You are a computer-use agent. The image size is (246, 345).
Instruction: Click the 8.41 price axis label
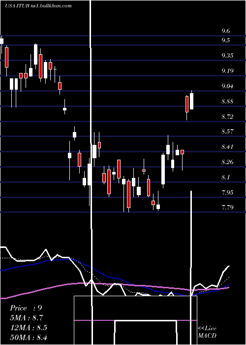[x=227, y=147]
